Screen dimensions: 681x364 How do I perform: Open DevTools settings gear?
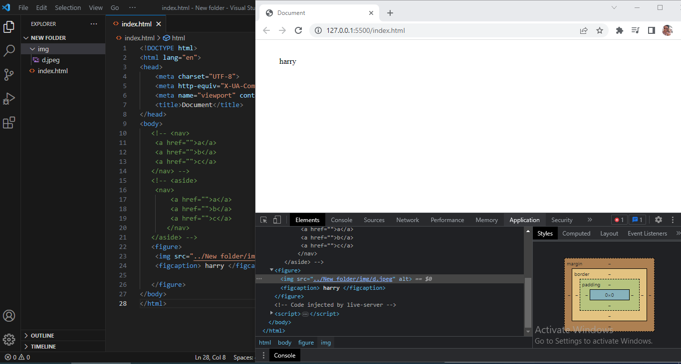tap(659, 220)
